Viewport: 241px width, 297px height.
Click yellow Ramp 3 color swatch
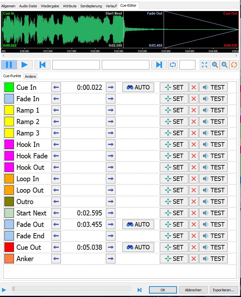(x=9, y=133)
